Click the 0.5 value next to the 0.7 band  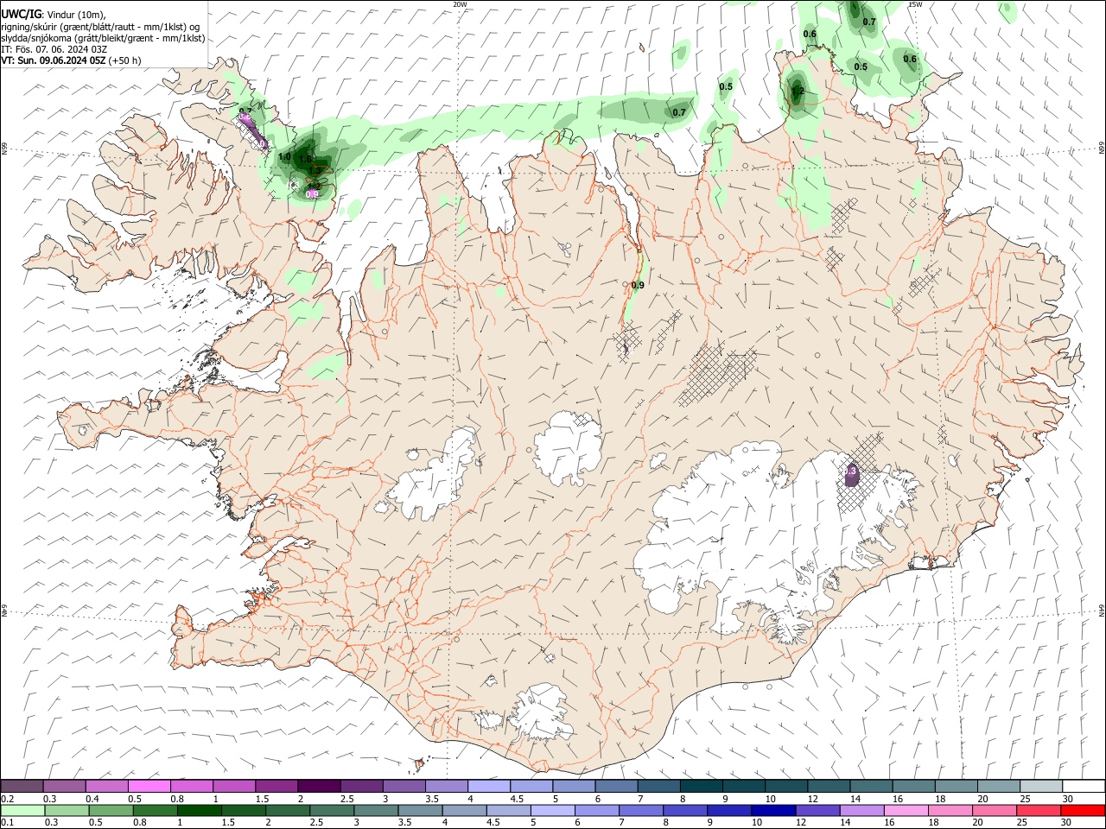[726, 86]
